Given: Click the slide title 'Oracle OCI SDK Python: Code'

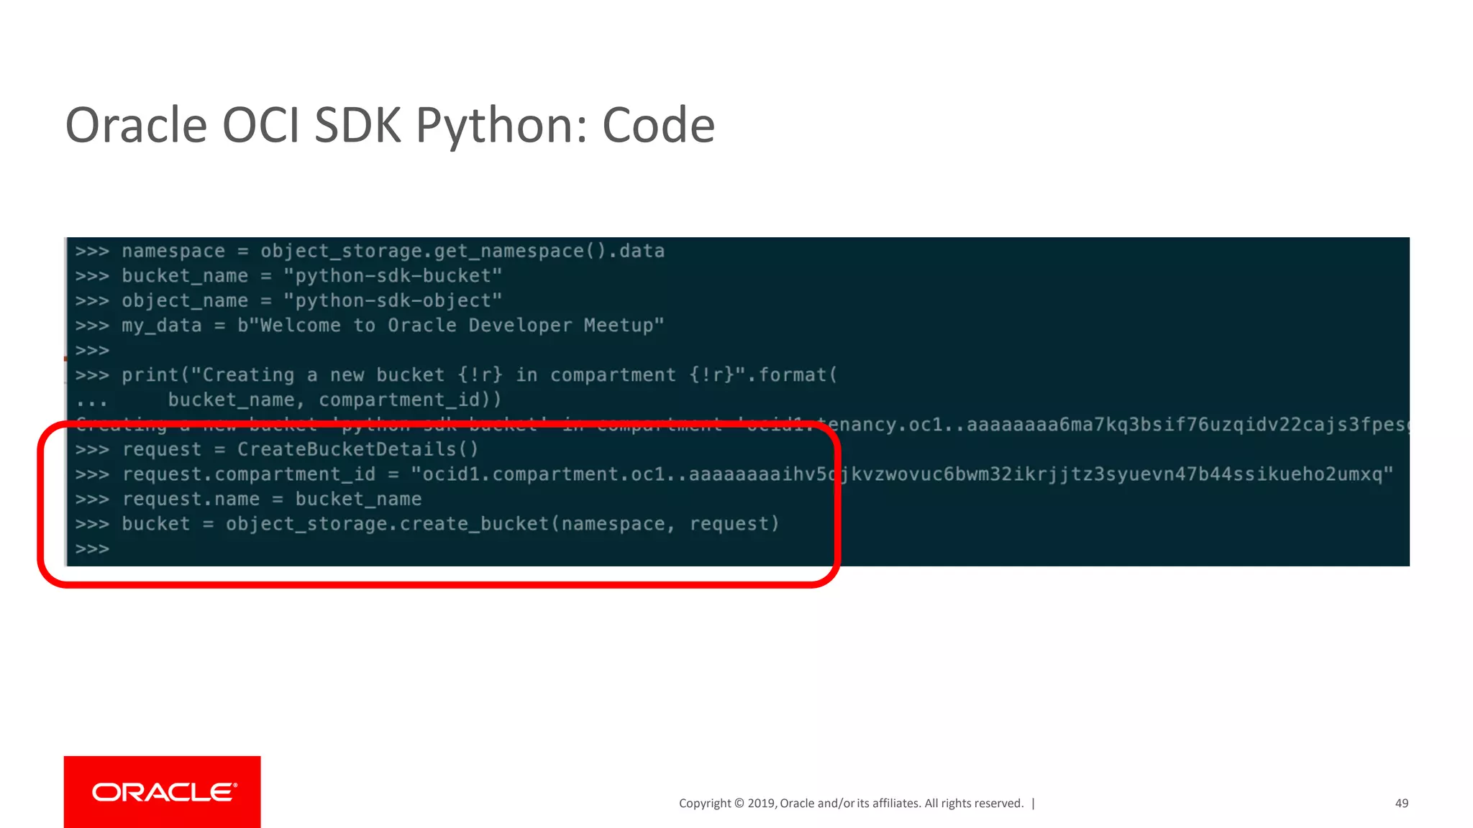Looking at the screenshot, I should click(x=390, y=126).
